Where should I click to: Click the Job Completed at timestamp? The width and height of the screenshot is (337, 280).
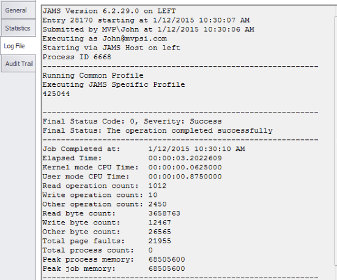pos(197,149)
